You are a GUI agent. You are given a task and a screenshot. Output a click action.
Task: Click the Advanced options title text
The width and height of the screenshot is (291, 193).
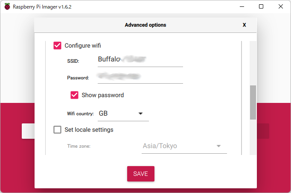pos(145,25)
